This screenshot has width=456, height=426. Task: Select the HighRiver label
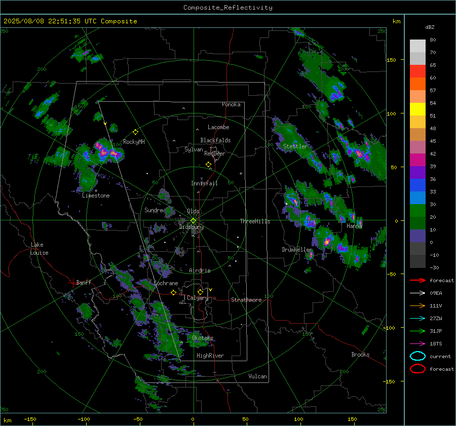coord(210,356)
